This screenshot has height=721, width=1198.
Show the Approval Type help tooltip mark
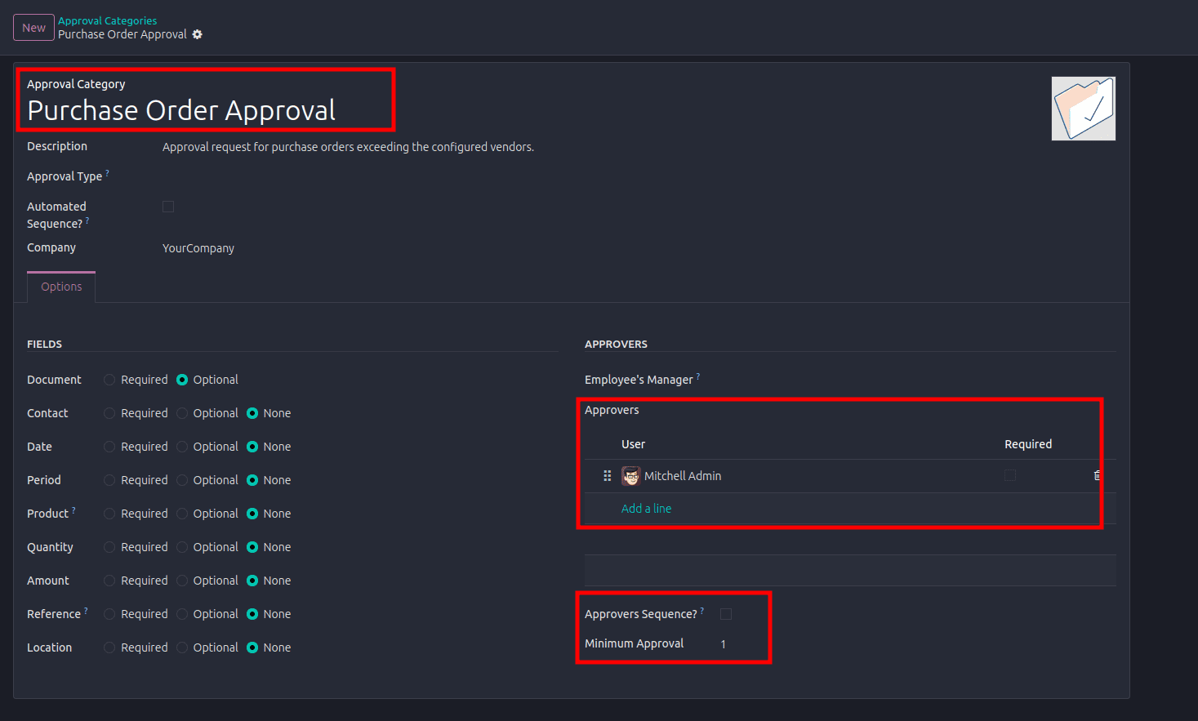tap(107, 173)
